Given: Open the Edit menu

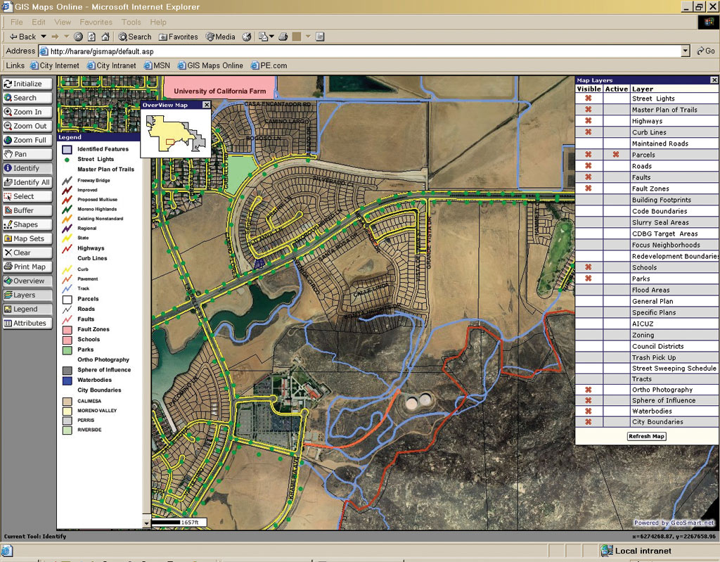Looking at the screenshot, I should point(39,22).
